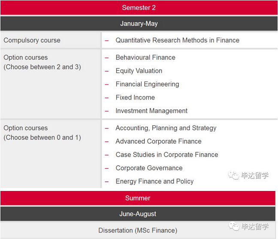
Task: Open Quantitative Research Methods in Finance
Action: (178, 40)
